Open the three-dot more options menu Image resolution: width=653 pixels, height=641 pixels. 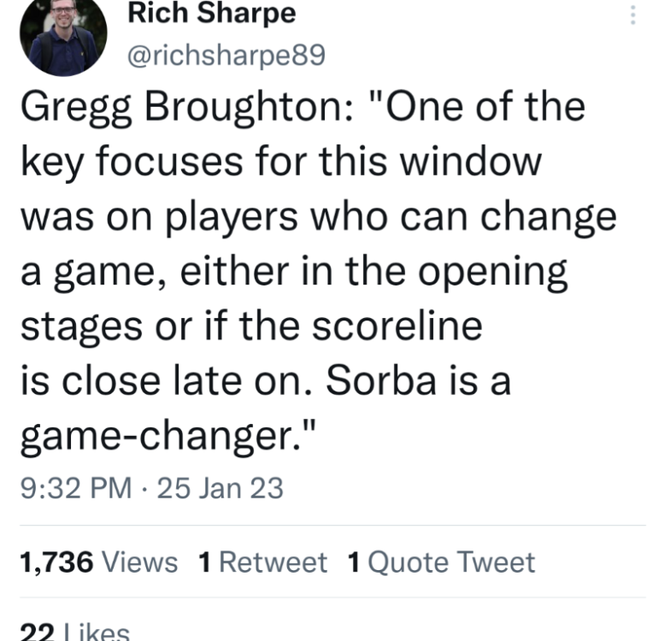click(x=632, y=15)
